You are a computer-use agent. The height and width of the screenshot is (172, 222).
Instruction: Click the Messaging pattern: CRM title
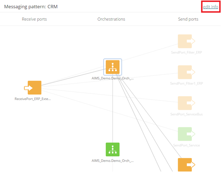(31, 7)
